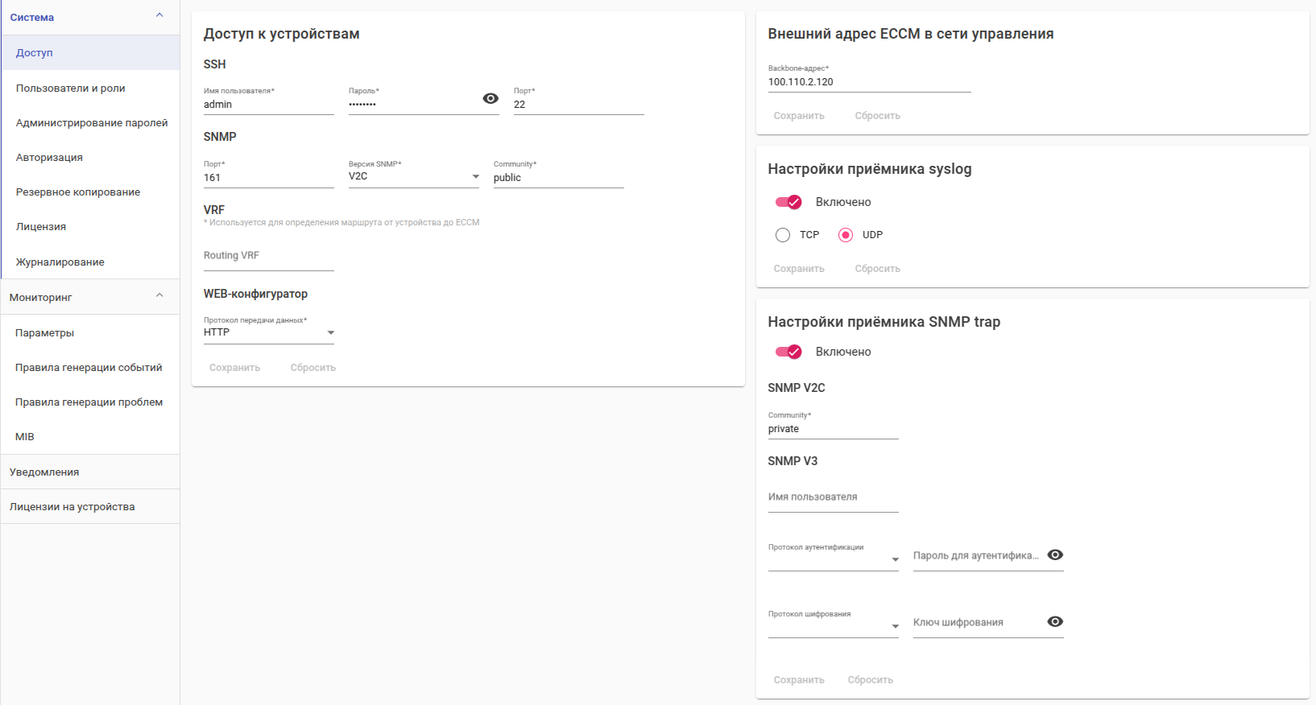Select the UDP radio button
Image resolution: width=1316 pixels, height=705 pixels.
point(846,235)
